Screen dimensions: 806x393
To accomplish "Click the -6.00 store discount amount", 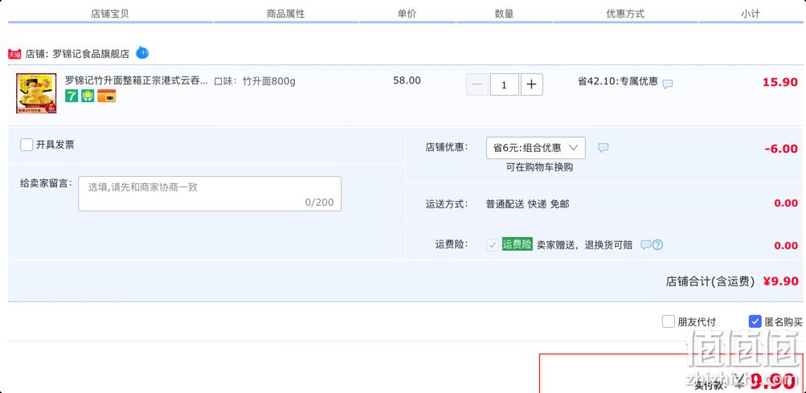I will coord(781,148).
